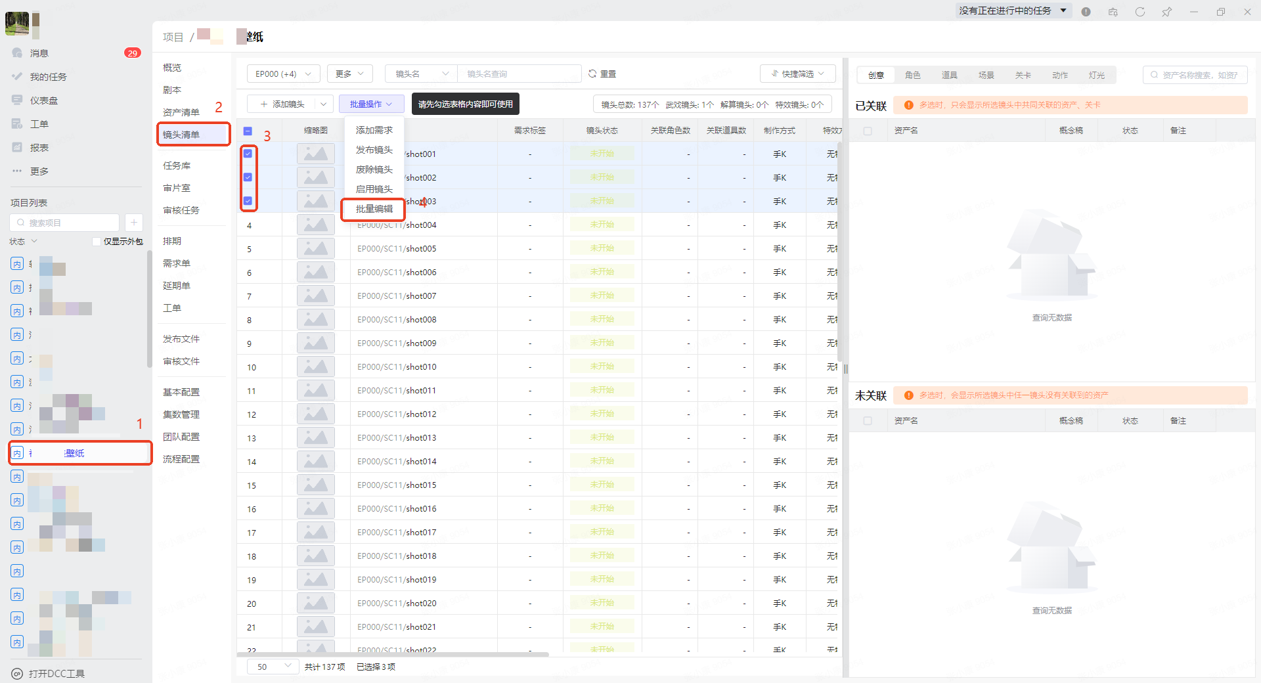Open the 报表 reports chart icon
Viewport: 1261px width, 683px height.
(18, 148)
